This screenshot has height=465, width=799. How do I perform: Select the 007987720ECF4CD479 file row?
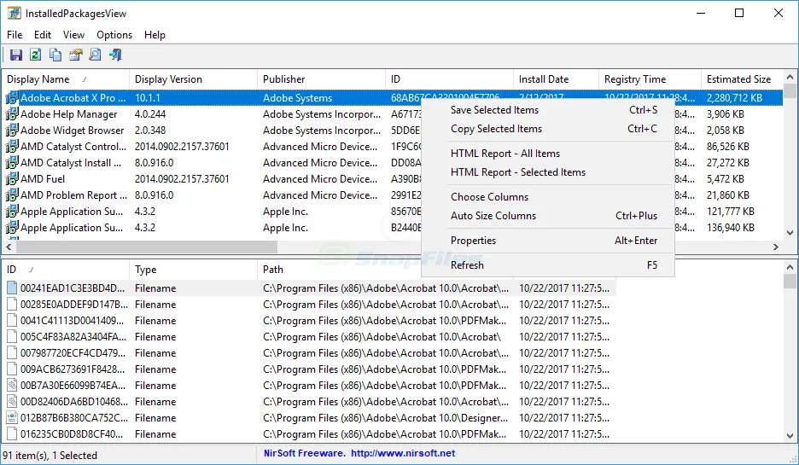[309, 353]
